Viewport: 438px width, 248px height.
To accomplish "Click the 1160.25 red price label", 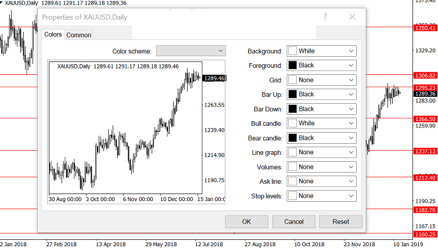I will pos(425,234).
